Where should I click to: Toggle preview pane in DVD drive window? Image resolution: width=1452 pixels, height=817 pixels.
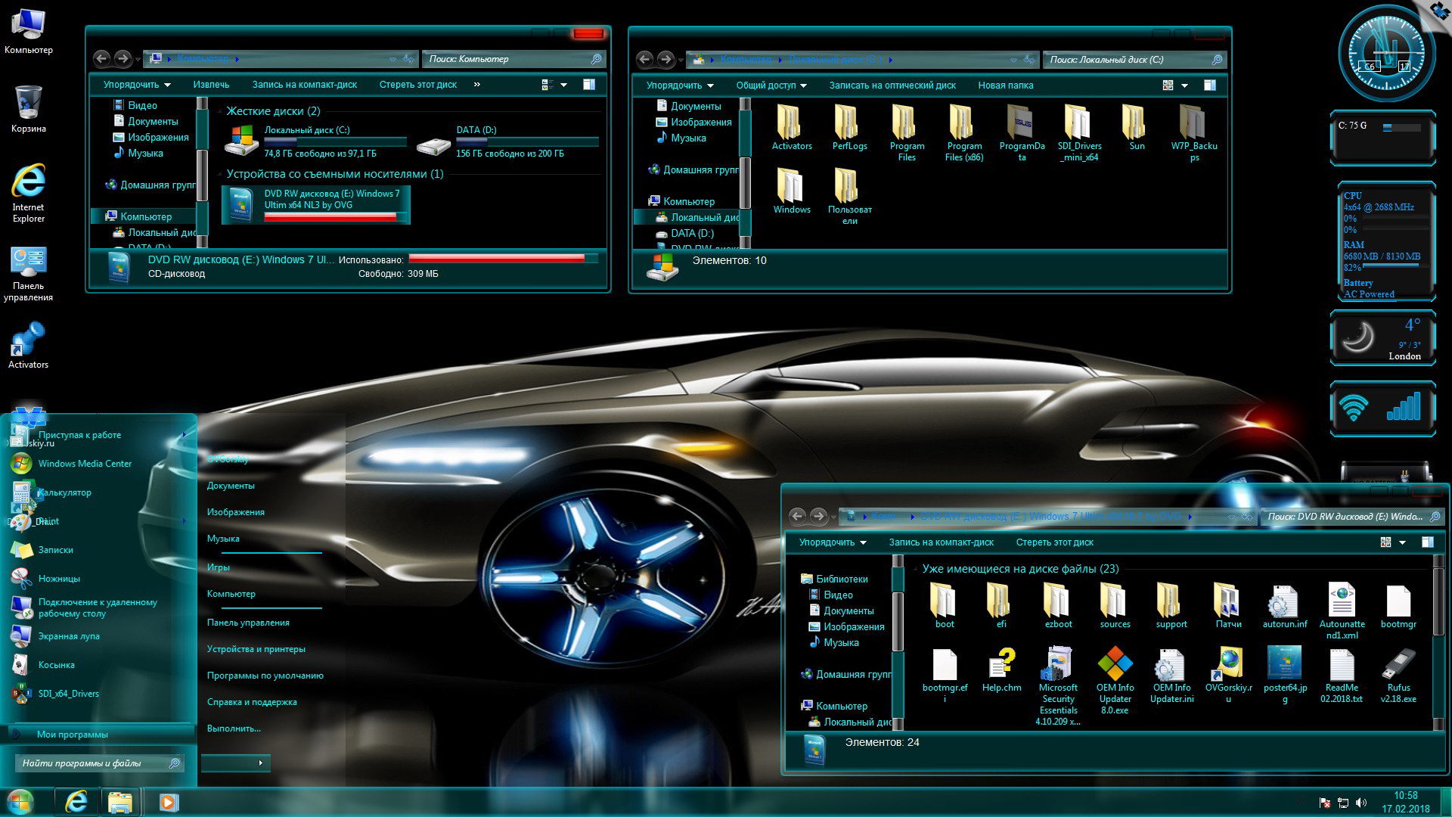point(1428,542)
